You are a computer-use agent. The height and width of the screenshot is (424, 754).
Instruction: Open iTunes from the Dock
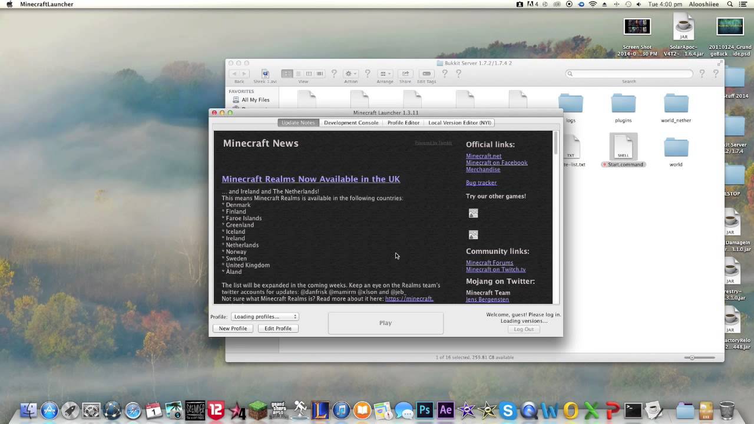(341, 410)
